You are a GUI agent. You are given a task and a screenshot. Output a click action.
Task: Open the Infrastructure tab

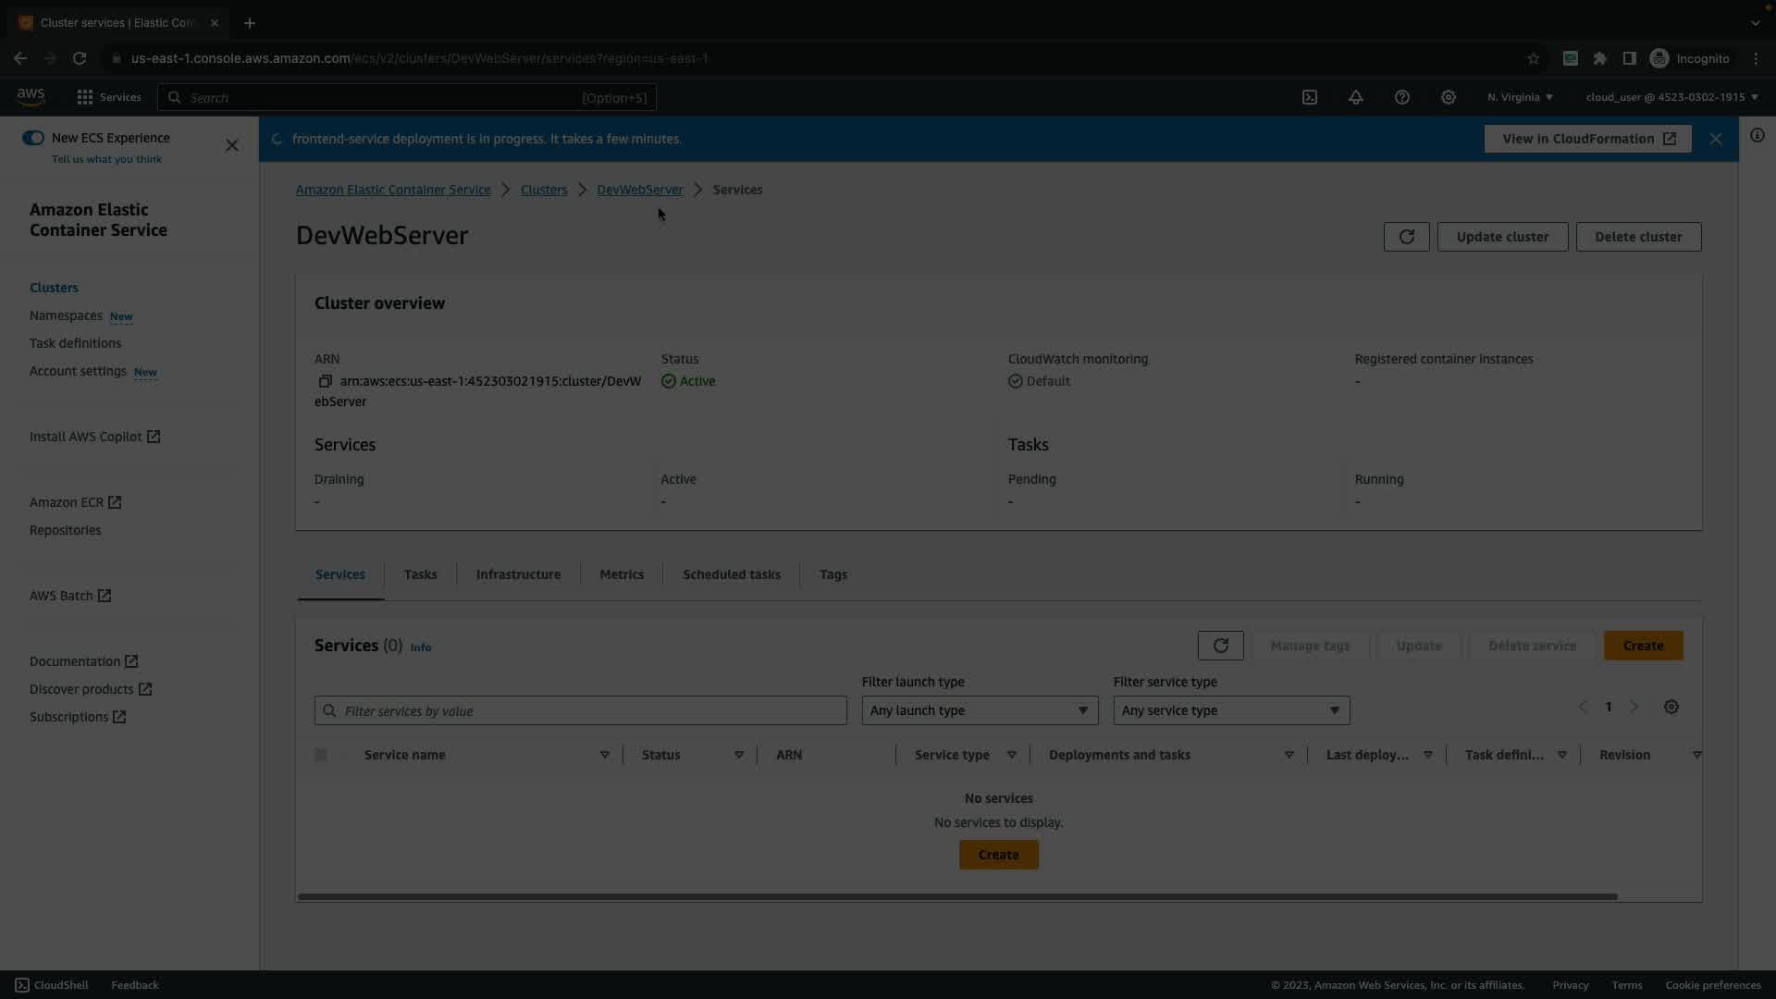(x=518, y=574)
